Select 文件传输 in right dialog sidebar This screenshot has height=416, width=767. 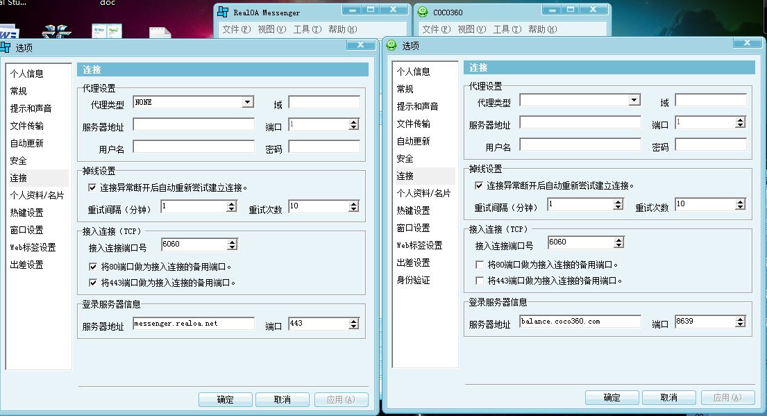click(413, 124)
